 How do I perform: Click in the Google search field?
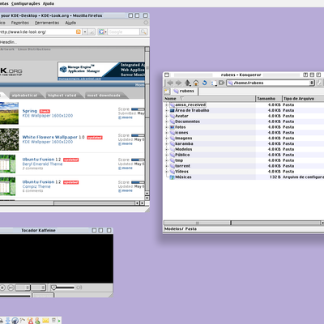123,32
